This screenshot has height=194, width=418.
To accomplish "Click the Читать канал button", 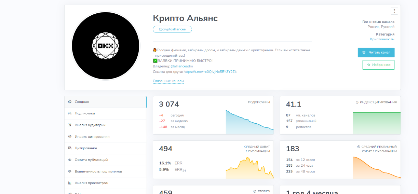I will (376, 52).
